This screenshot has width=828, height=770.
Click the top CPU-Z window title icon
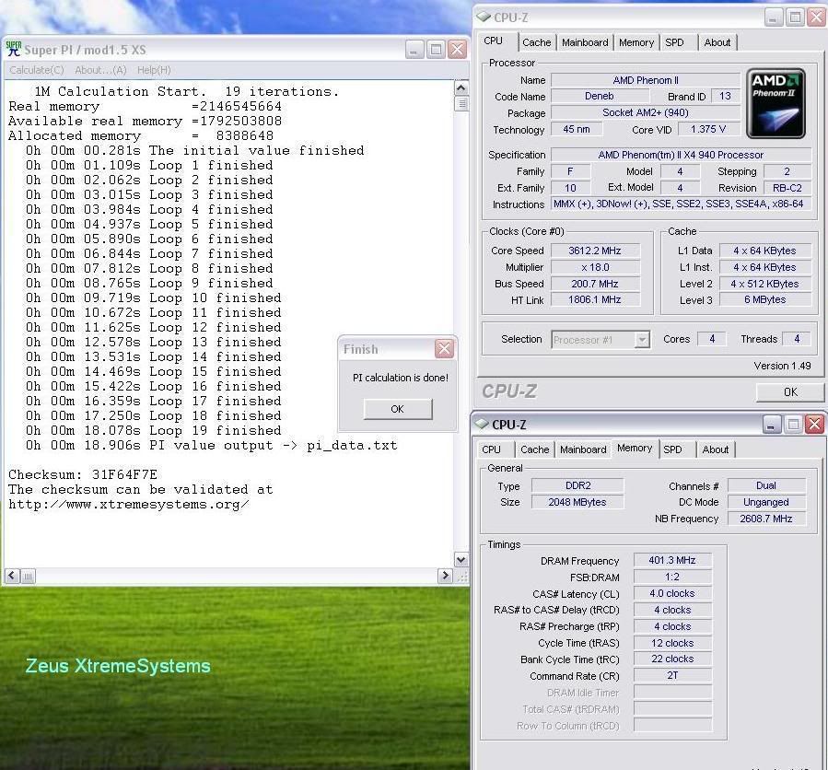pyautogui.click(x=484, y=17)
